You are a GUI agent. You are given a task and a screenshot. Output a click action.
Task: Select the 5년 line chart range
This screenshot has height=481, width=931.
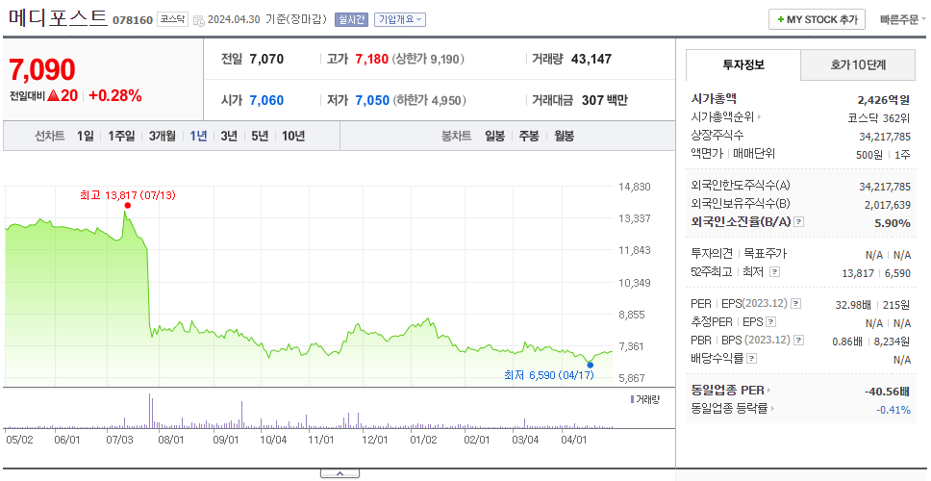(260, 136)
